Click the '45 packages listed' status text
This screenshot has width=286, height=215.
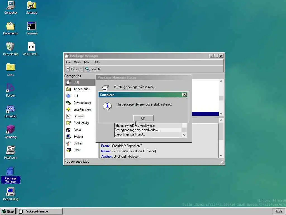[77, 162]
